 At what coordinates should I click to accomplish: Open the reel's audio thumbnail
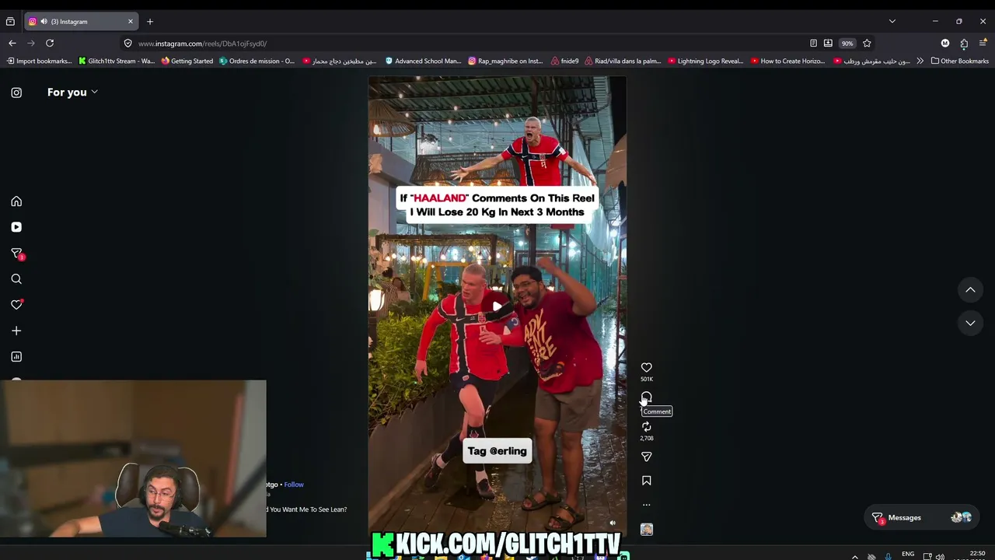tap(646, 530)
